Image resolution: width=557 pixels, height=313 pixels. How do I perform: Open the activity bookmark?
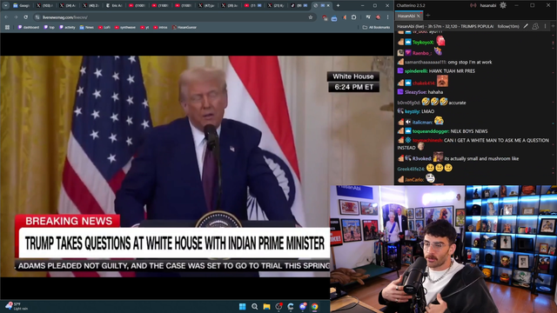coord(67,27)
